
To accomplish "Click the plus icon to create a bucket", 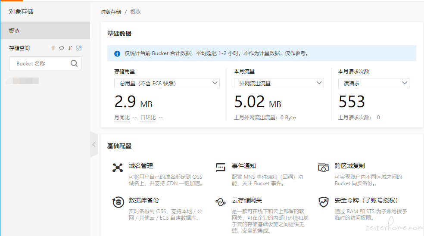I will [53, 48].
